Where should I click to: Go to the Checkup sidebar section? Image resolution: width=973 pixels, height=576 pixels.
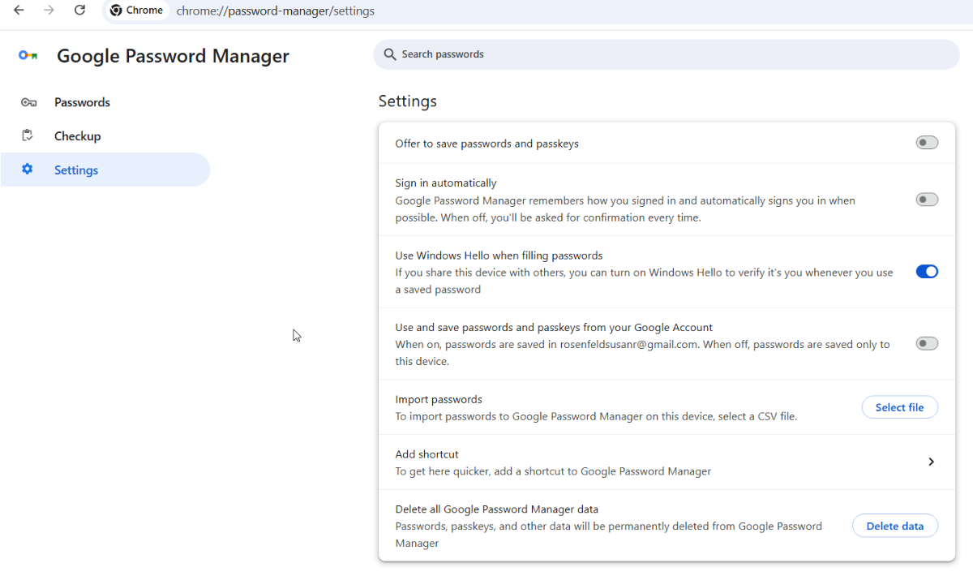(x=78, y=136)
